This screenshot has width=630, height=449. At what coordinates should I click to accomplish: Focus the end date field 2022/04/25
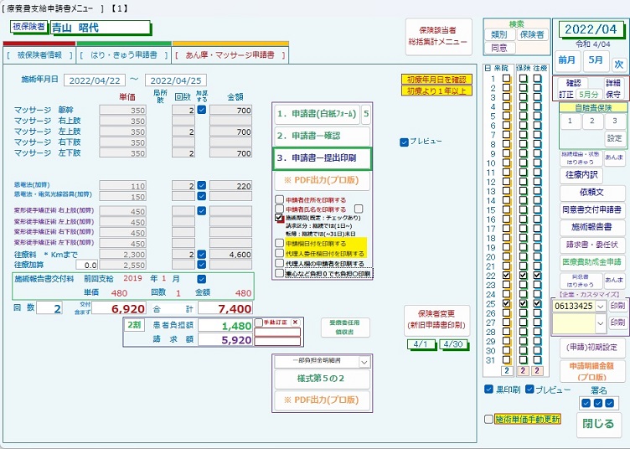tap(176, 80)
